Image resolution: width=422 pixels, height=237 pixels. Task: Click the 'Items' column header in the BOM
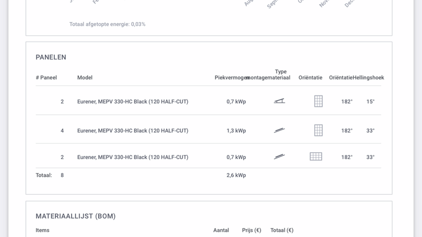click(43, 230)
